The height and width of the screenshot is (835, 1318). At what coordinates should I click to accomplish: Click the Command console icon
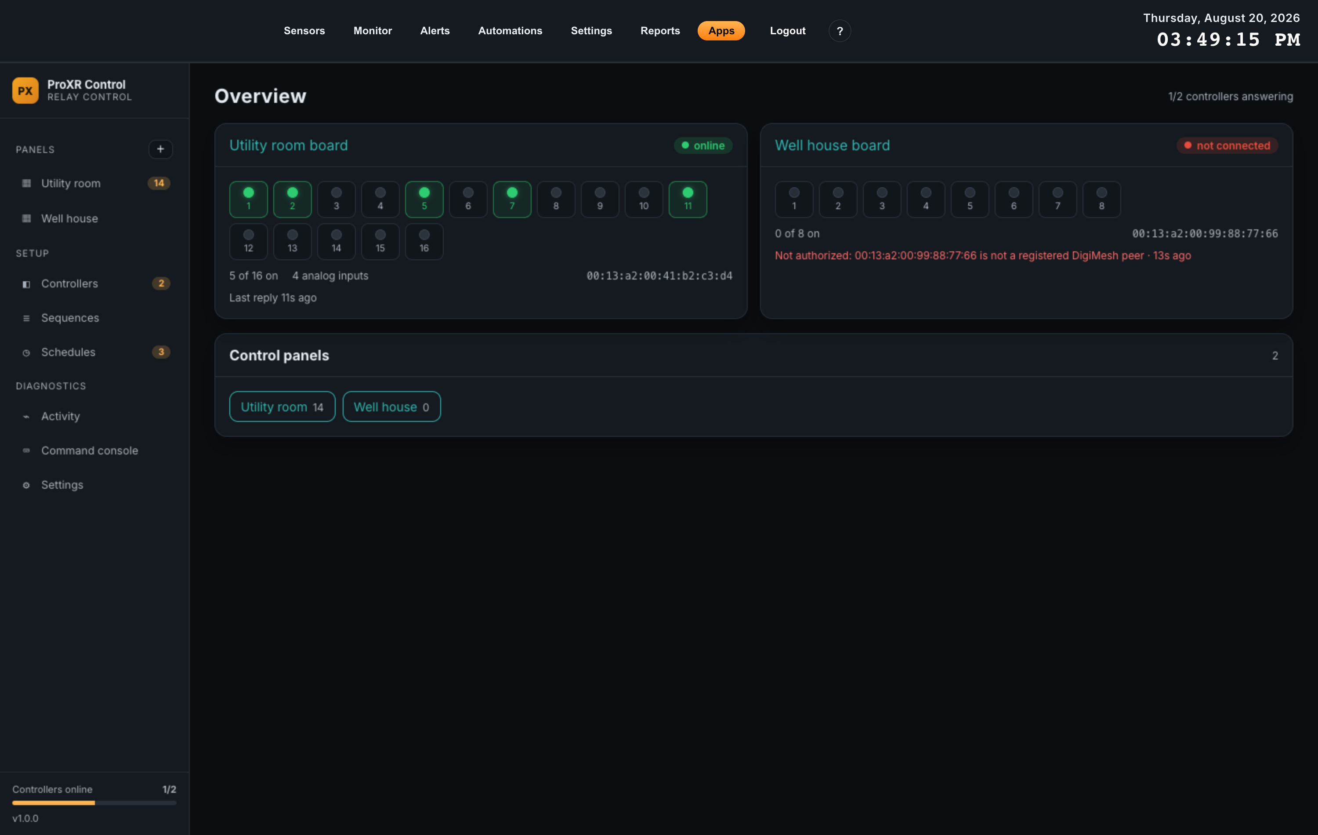point(26,450)
